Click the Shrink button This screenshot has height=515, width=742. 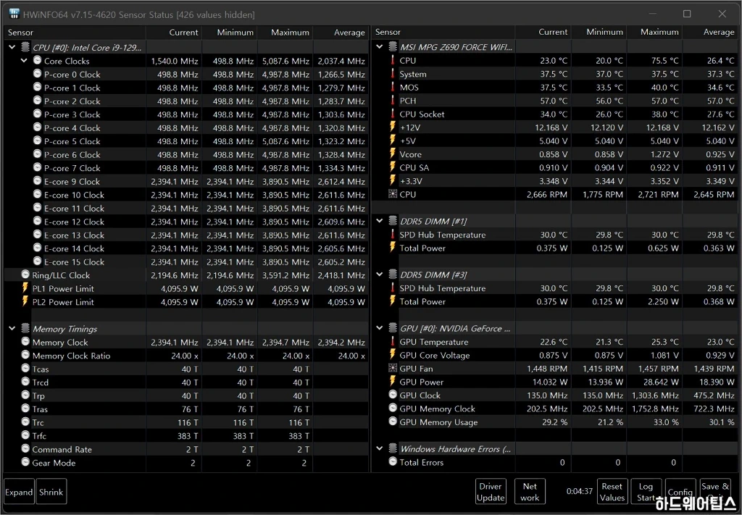(x=51, y=492)
